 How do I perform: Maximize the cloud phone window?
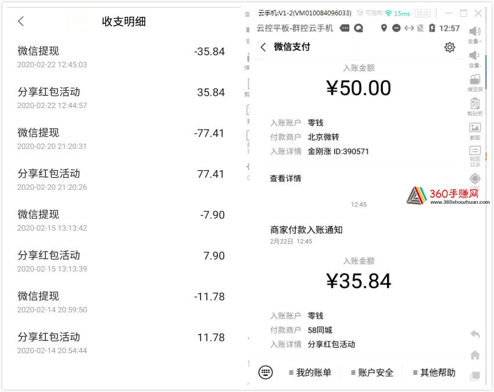click(463, 13)
